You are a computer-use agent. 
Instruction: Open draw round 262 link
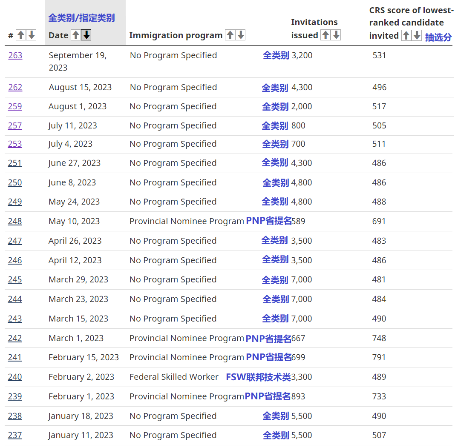(15, 87)
